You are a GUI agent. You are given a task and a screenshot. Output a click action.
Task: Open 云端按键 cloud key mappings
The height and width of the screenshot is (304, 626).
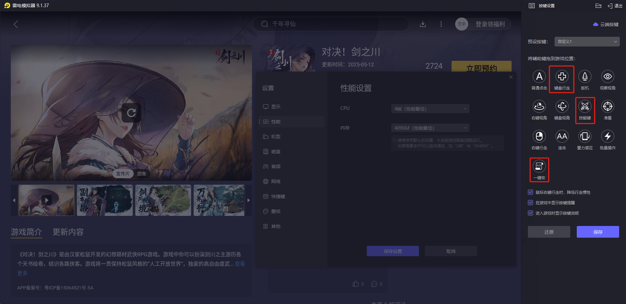pos(605,24)
